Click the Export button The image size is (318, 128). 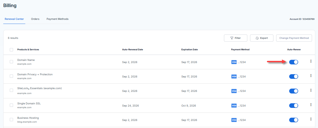pos(262,38)
